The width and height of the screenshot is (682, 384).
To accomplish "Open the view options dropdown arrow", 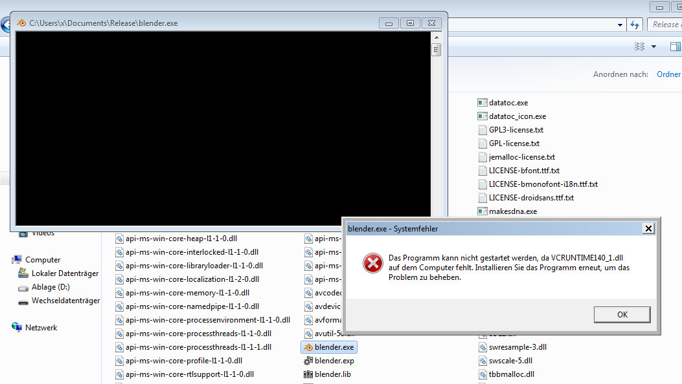I will click(654, 47).
